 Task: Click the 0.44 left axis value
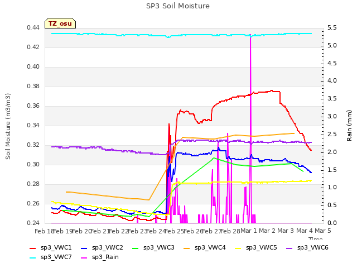tap(33, 28)
